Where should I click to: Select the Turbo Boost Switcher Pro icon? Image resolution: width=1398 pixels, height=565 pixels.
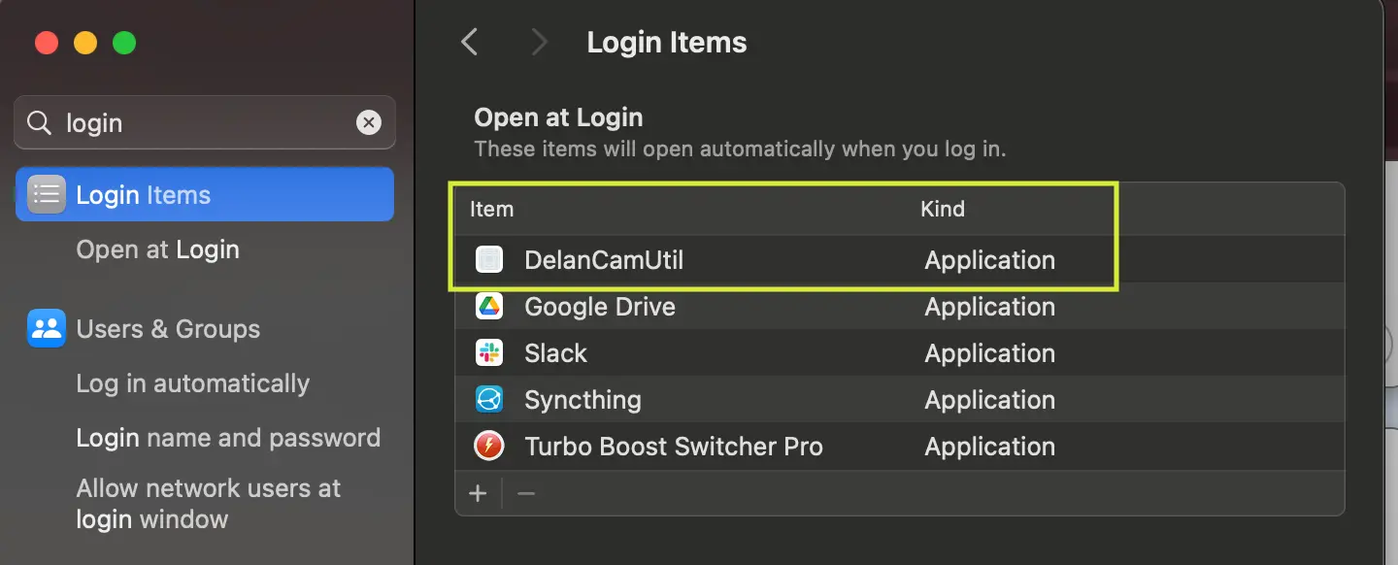click(x=488, y=446)
